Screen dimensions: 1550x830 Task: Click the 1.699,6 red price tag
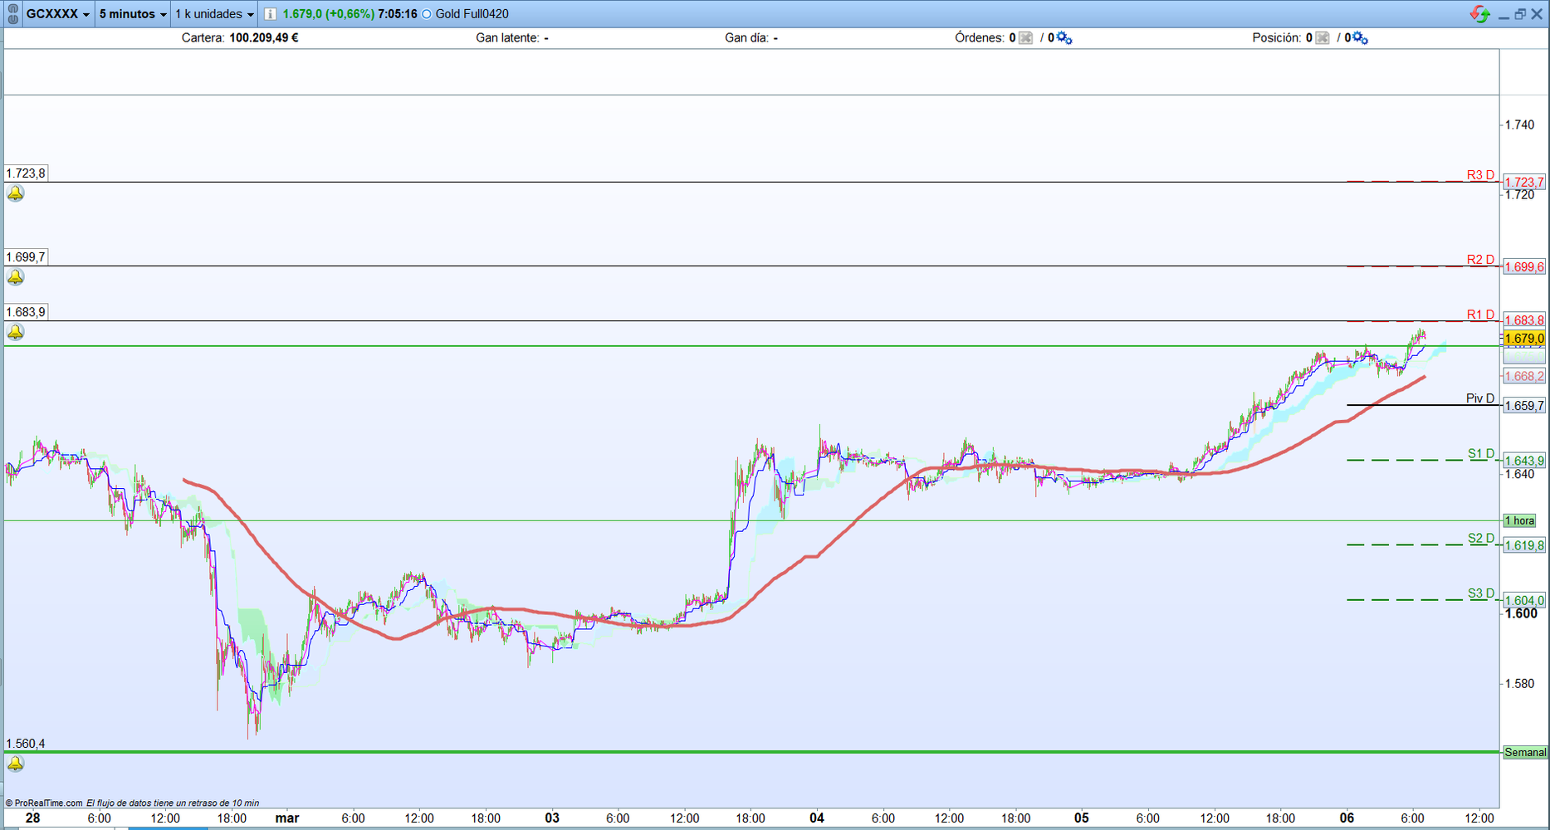point(1524,267)
